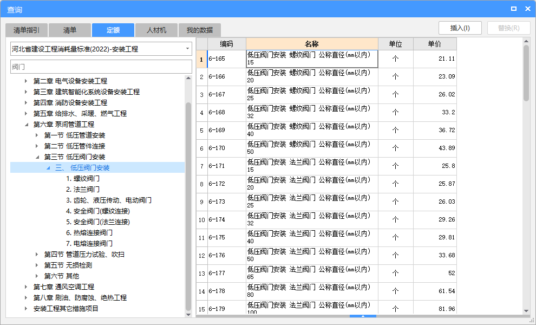Close the 查询 dialog
The image size is (536, 325).
coord(527,9)
